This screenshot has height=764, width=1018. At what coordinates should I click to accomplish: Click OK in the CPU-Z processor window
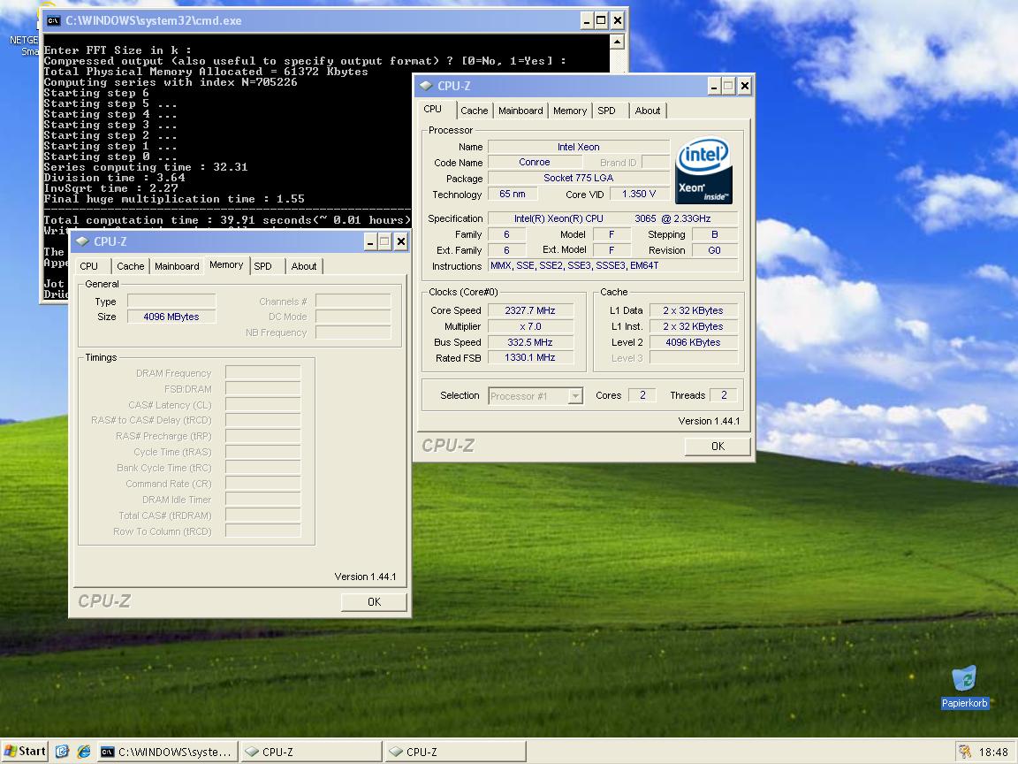(718, 447)
